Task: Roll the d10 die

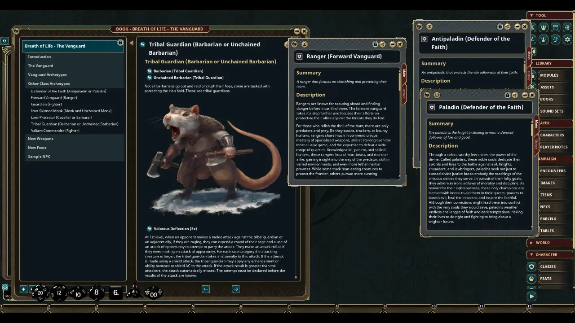Action: click(x=78, y=293)
